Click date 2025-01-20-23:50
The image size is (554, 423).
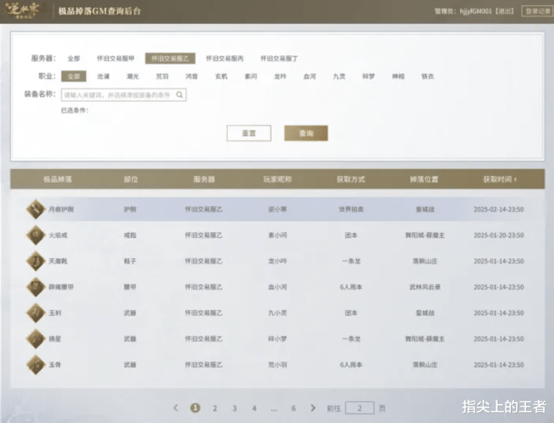click(499, 235)
